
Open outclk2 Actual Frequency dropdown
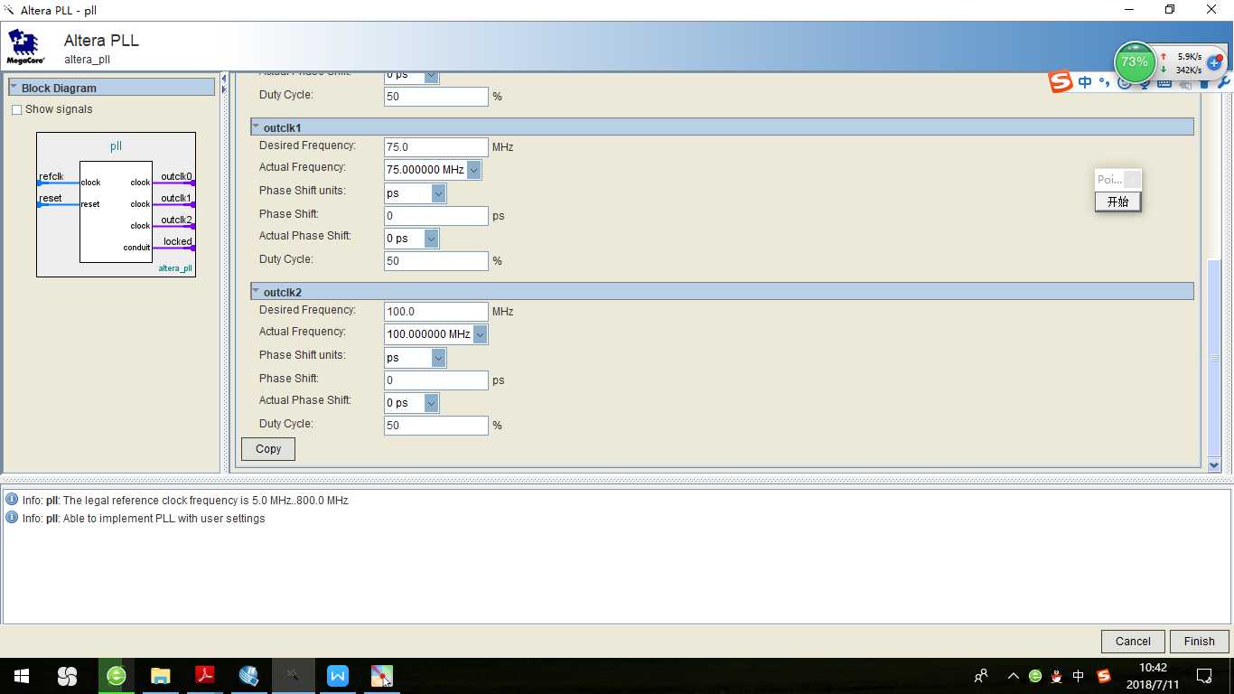480,334
